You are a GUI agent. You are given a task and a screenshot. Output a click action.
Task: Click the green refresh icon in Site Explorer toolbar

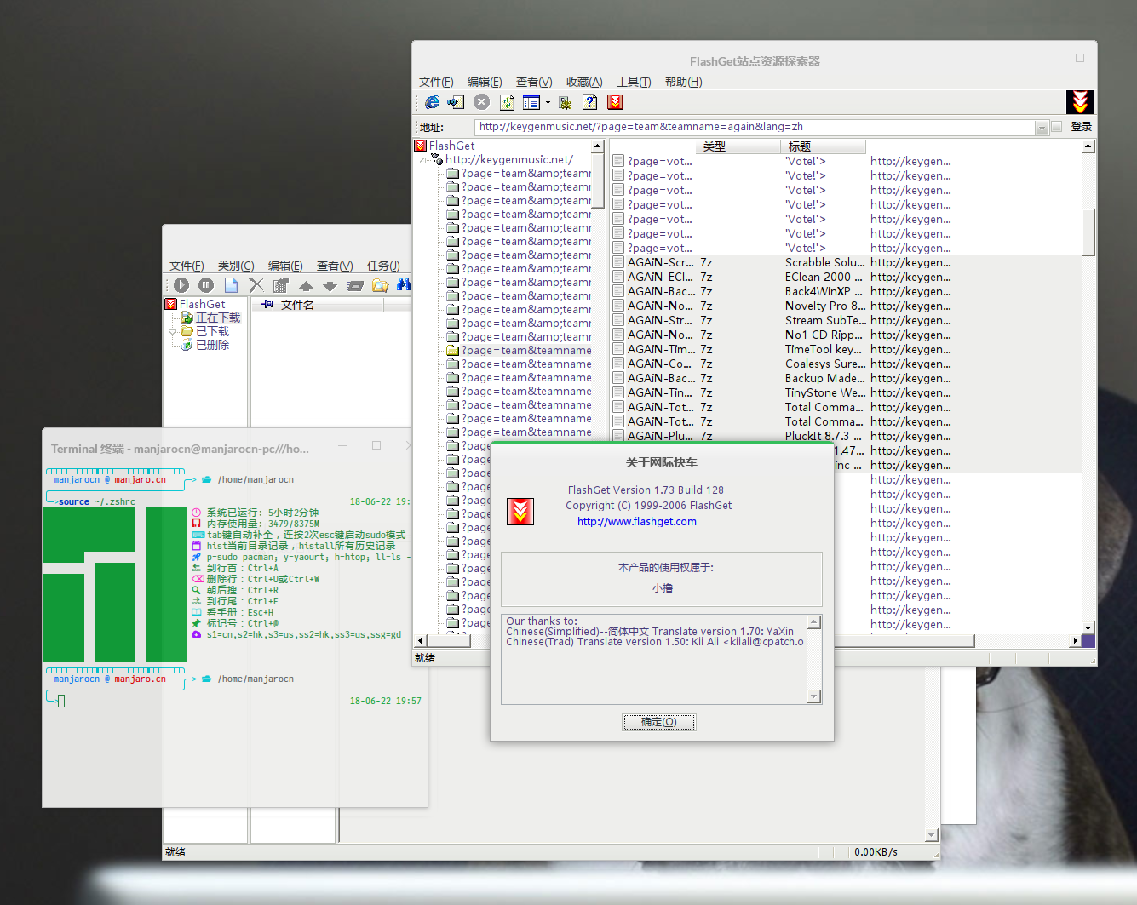pos(508,102)
